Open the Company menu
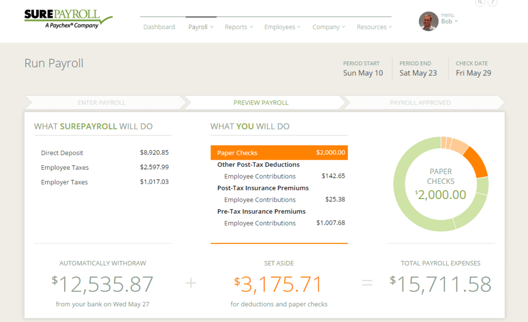 point(329,27)
